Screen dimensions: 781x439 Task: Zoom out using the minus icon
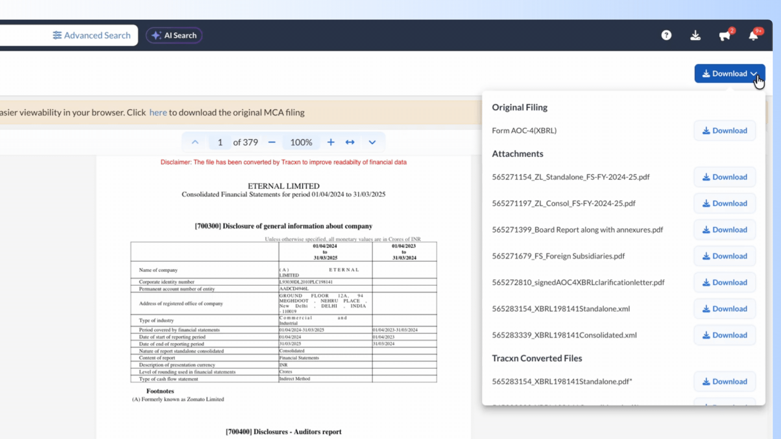point(272,142)
